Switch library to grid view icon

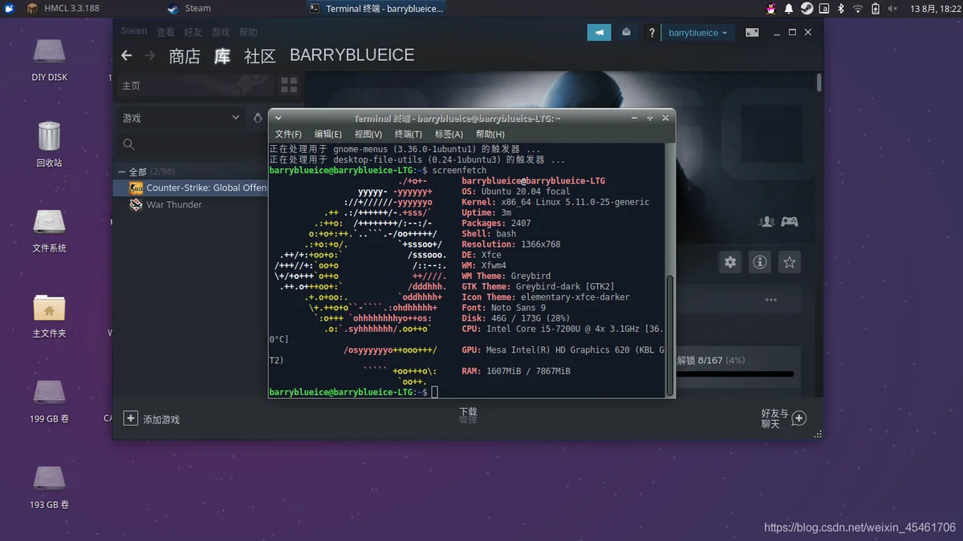tap(289, 85)
